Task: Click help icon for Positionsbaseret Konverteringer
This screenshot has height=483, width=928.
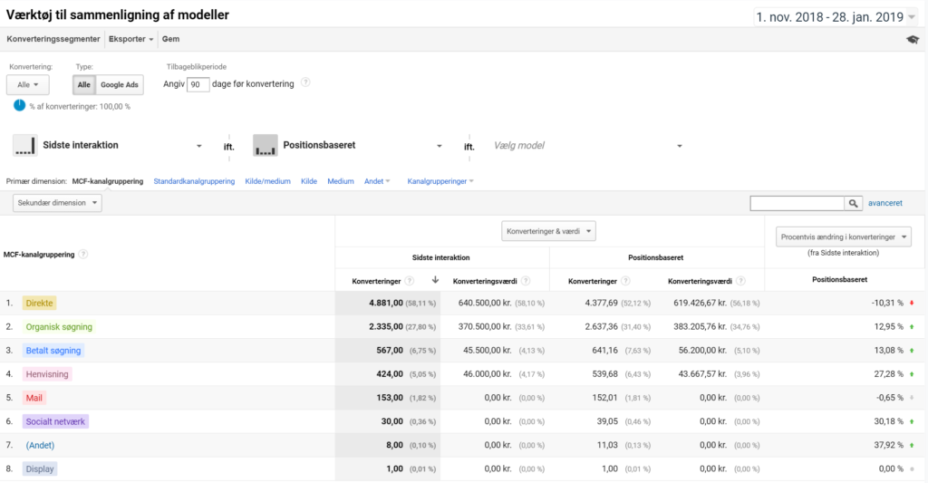Action: click(x=625, y=281)
